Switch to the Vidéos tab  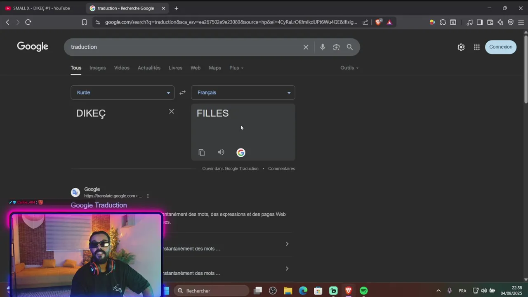[122, 68]
